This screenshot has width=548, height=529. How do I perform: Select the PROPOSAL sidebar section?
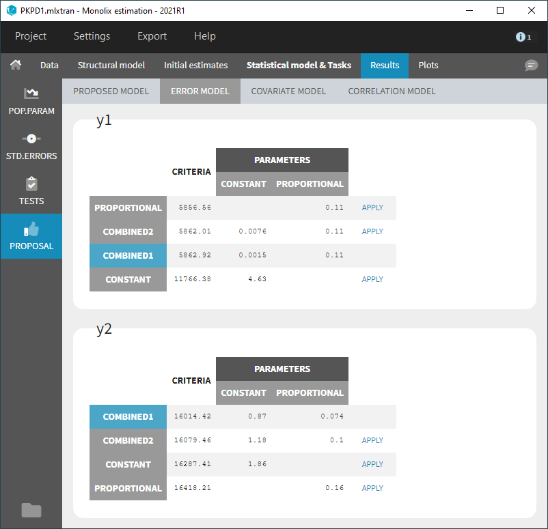31,236
